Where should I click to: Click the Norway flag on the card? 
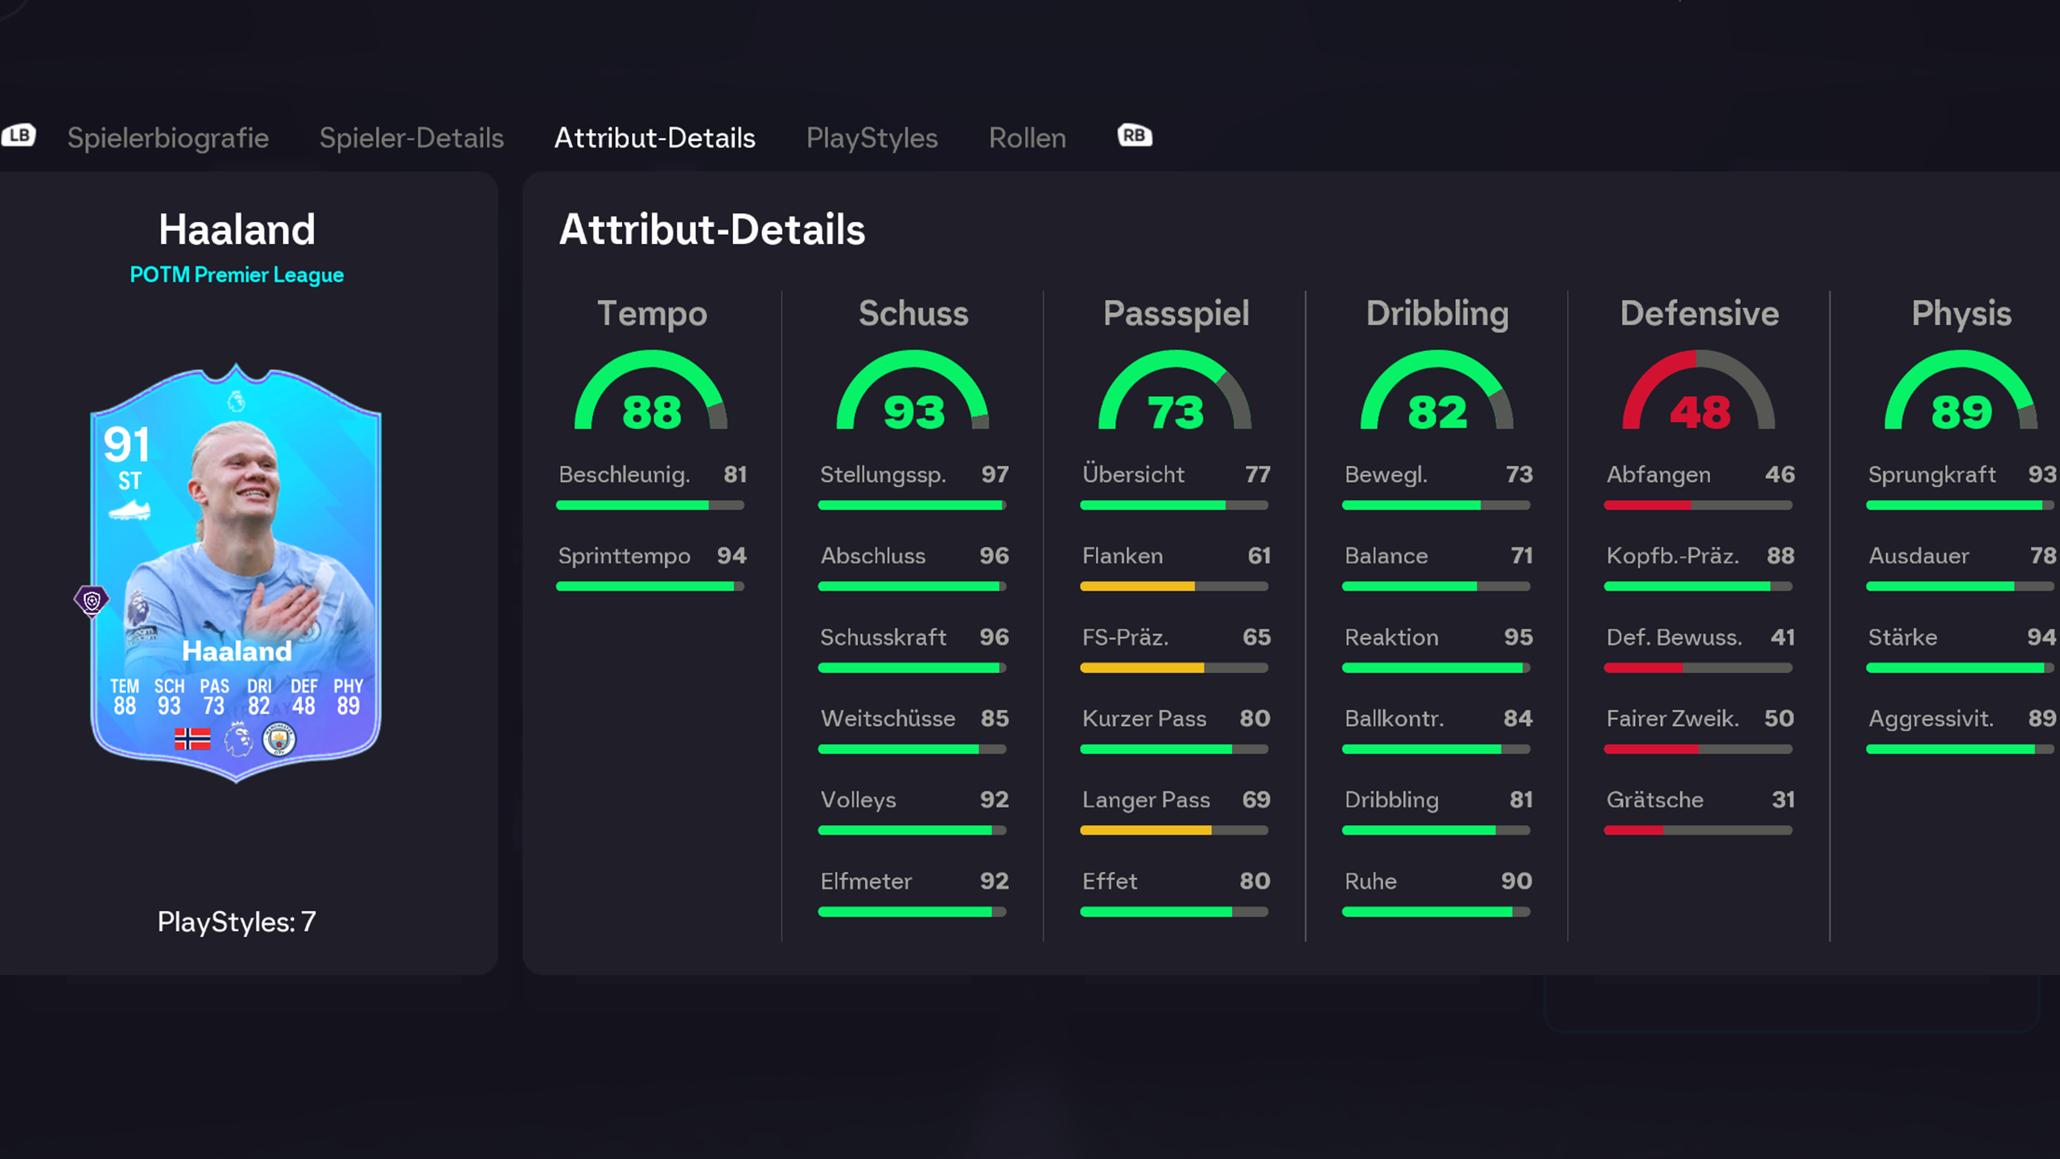(x=192, y=739)
